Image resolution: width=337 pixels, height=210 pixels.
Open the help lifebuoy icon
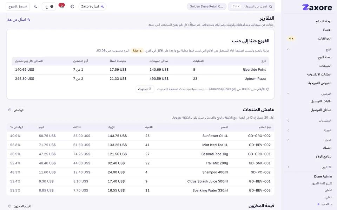coord(72,6)
